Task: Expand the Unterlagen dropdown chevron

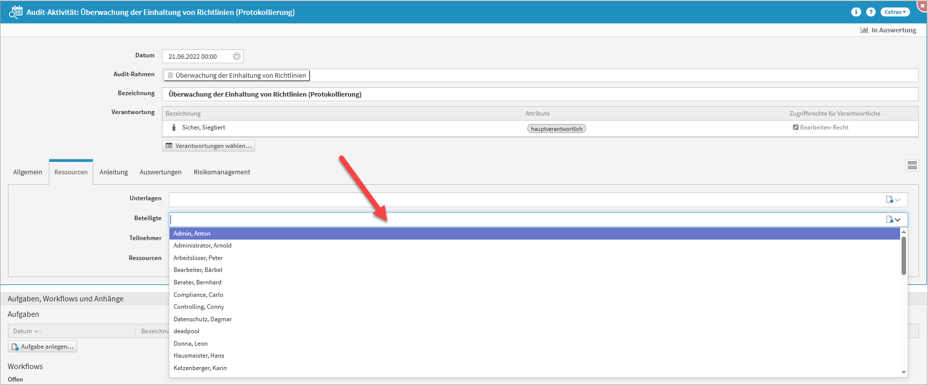Action: [898, 200]
